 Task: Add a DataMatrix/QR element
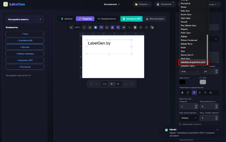coord(25,41)
